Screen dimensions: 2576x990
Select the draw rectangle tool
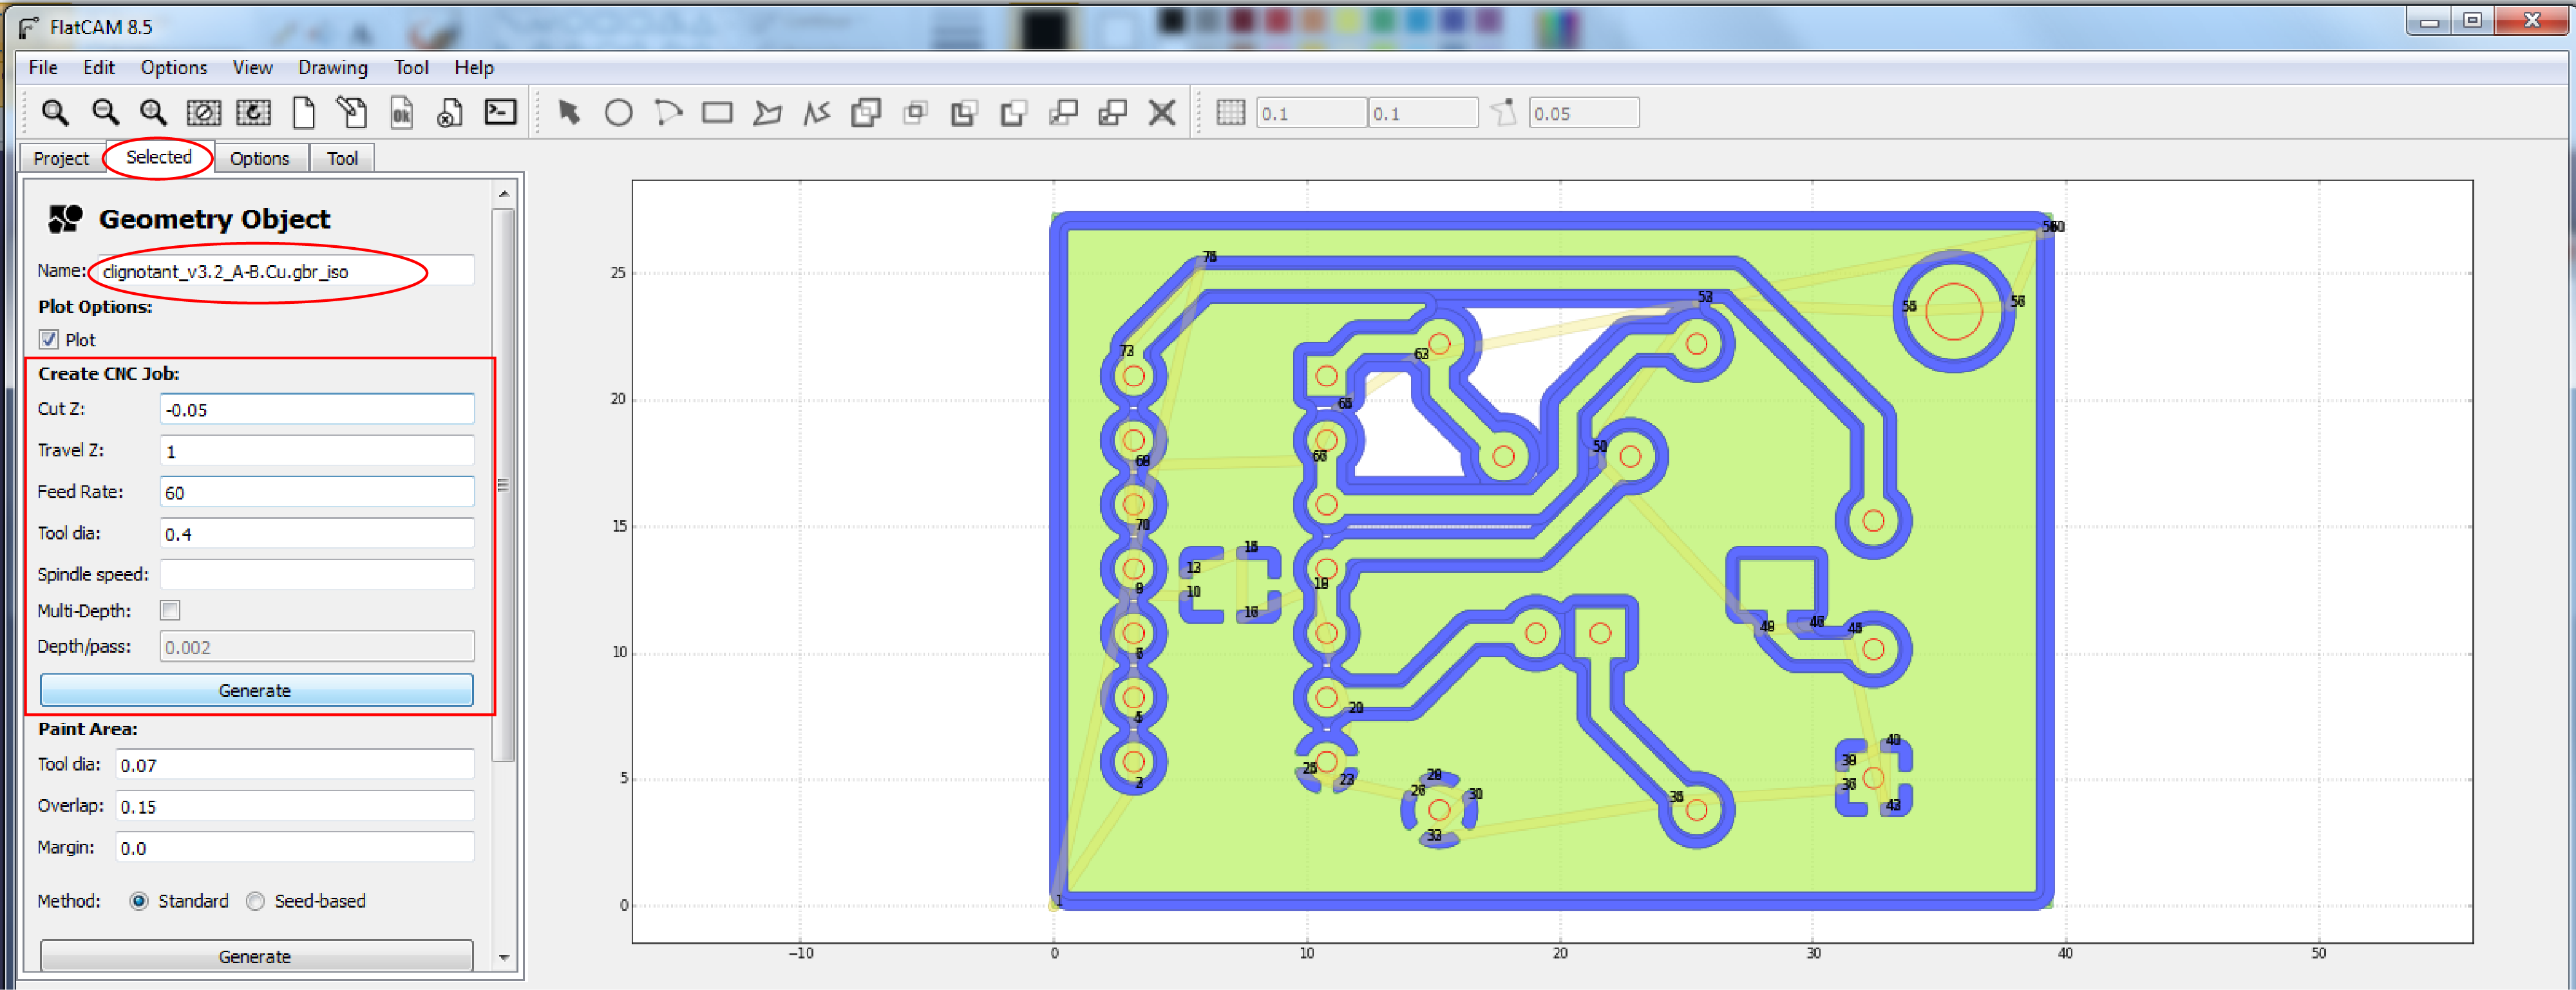[717, 113]
